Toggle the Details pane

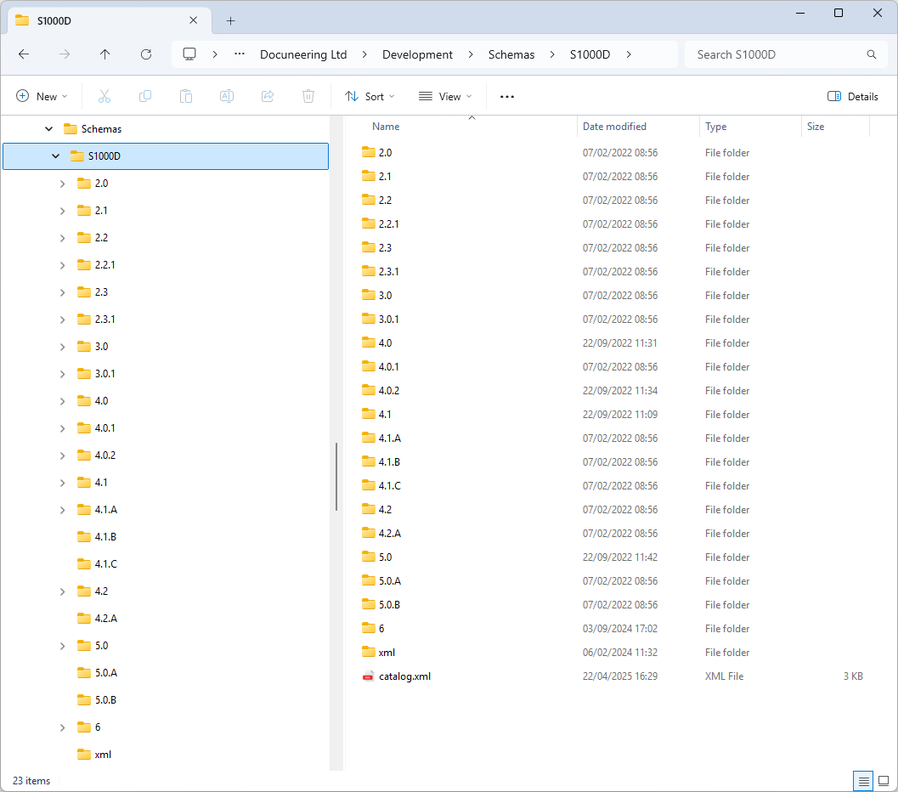[853, 97]
